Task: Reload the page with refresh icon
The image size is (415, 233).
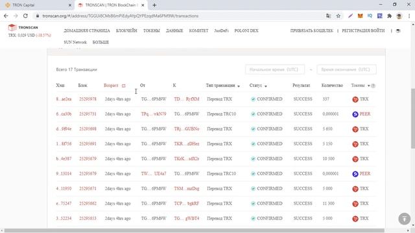Action: 25,16
